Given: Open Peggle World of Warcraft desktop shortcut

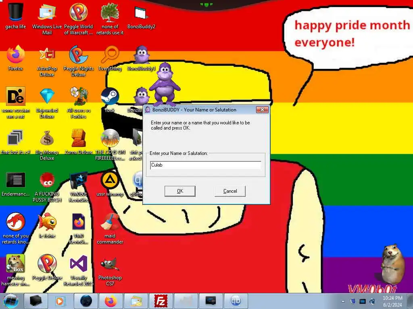Looking at the screenshot, I should [x=78, y=12].
